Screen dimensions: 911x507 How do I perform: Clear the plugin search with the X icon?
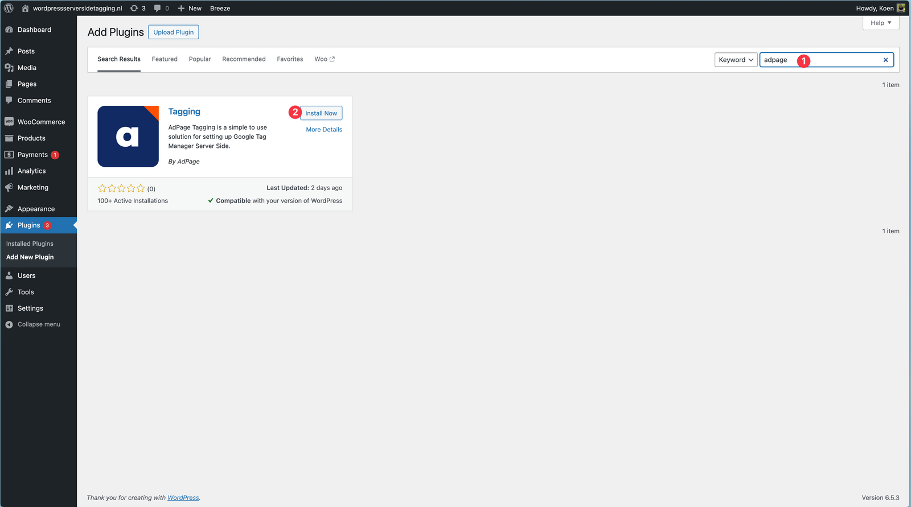tap(885, 60)
